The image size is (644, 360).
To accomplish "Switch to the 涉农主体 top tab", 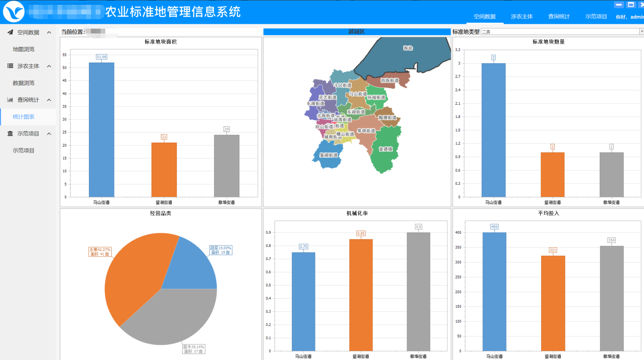I will coord(522,17).
